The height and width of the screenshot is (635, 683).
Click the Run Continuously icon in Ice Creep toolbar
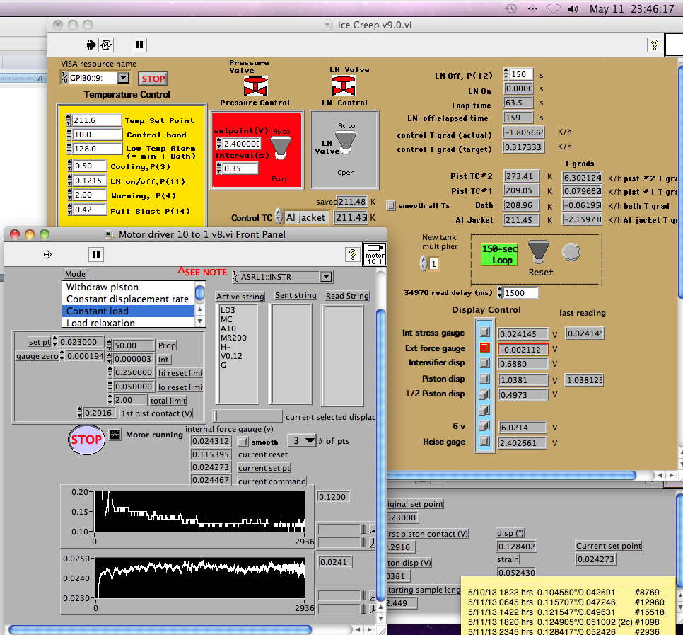click(105, 45)
